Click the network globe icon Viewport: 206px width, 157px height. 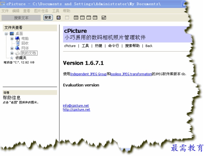18,48
